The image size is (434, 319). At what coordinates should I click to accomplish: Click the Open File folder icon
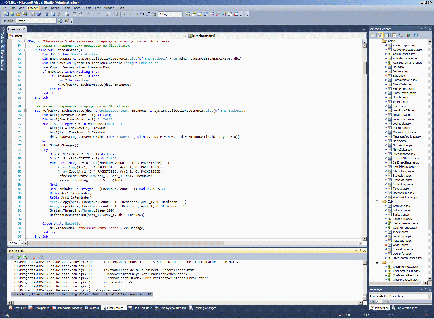pos(18,14)
